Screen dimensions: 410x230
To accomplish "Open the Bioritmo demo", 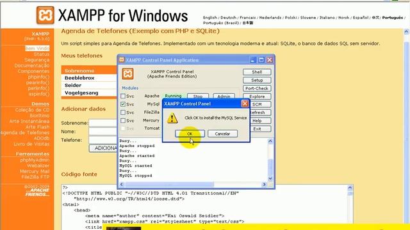I will 40,116.
